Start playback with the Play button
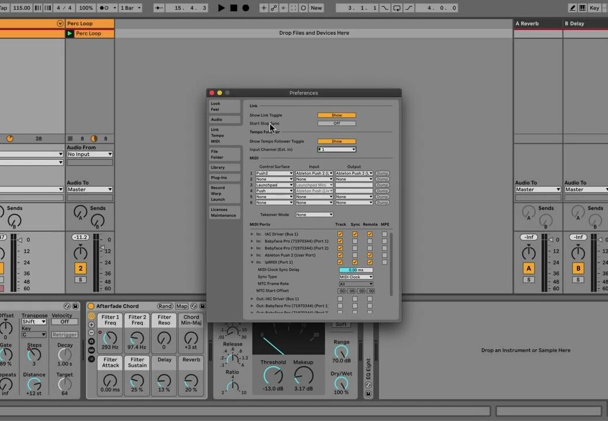608x421 pixels. pyautogui.click(x=221, y=8)
